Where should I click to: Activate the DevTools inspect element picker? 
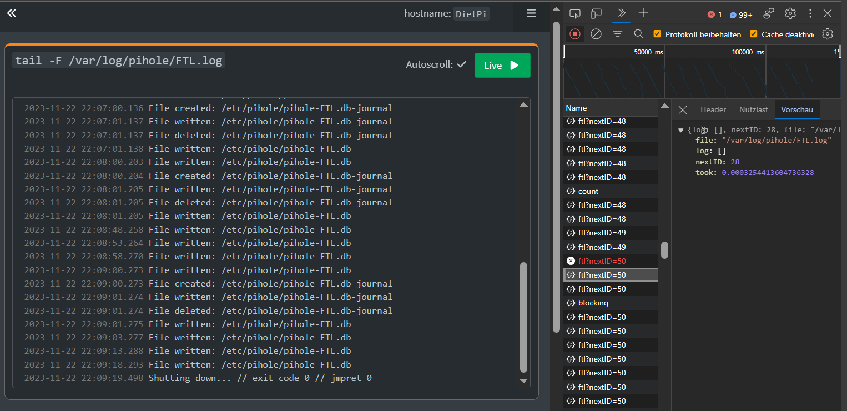coord(575,14)
